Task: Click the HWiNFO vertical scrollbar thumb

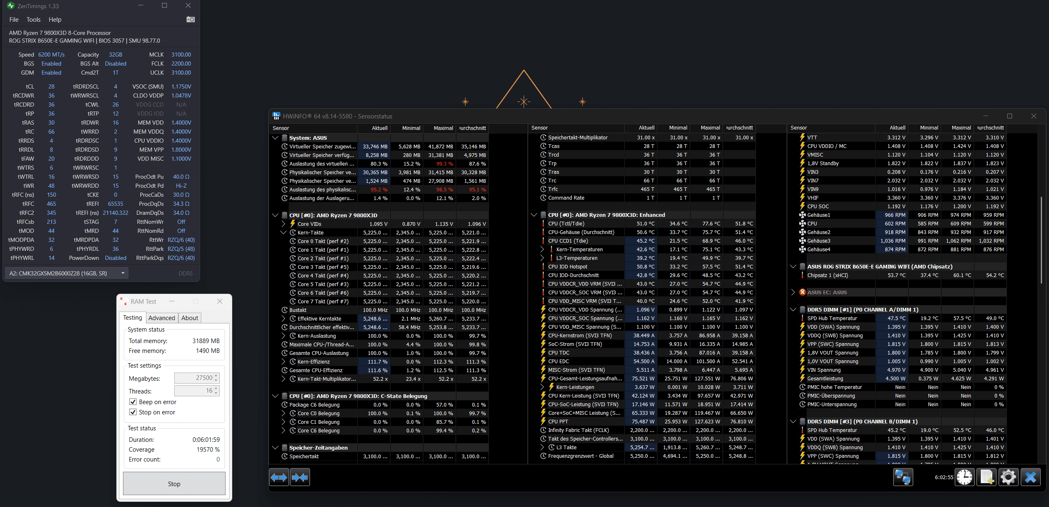Action: point(1041,240)
